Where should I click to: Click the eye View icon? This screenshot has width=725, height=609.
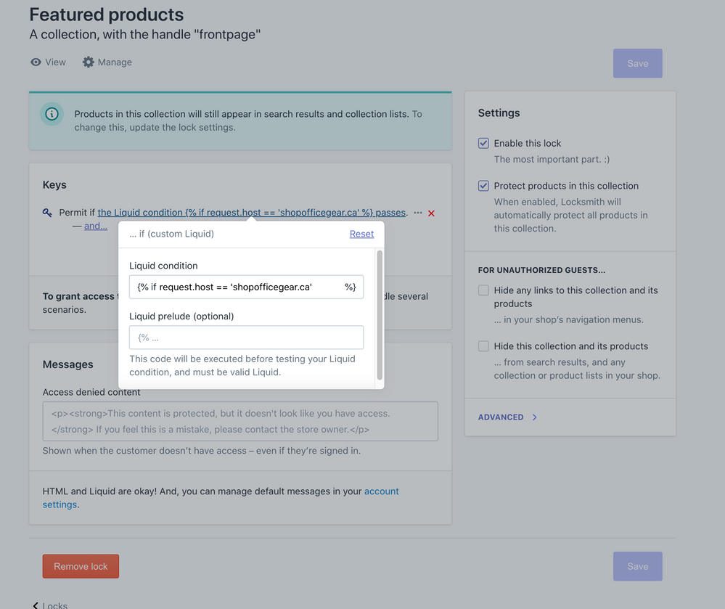[x=36, y=62]
